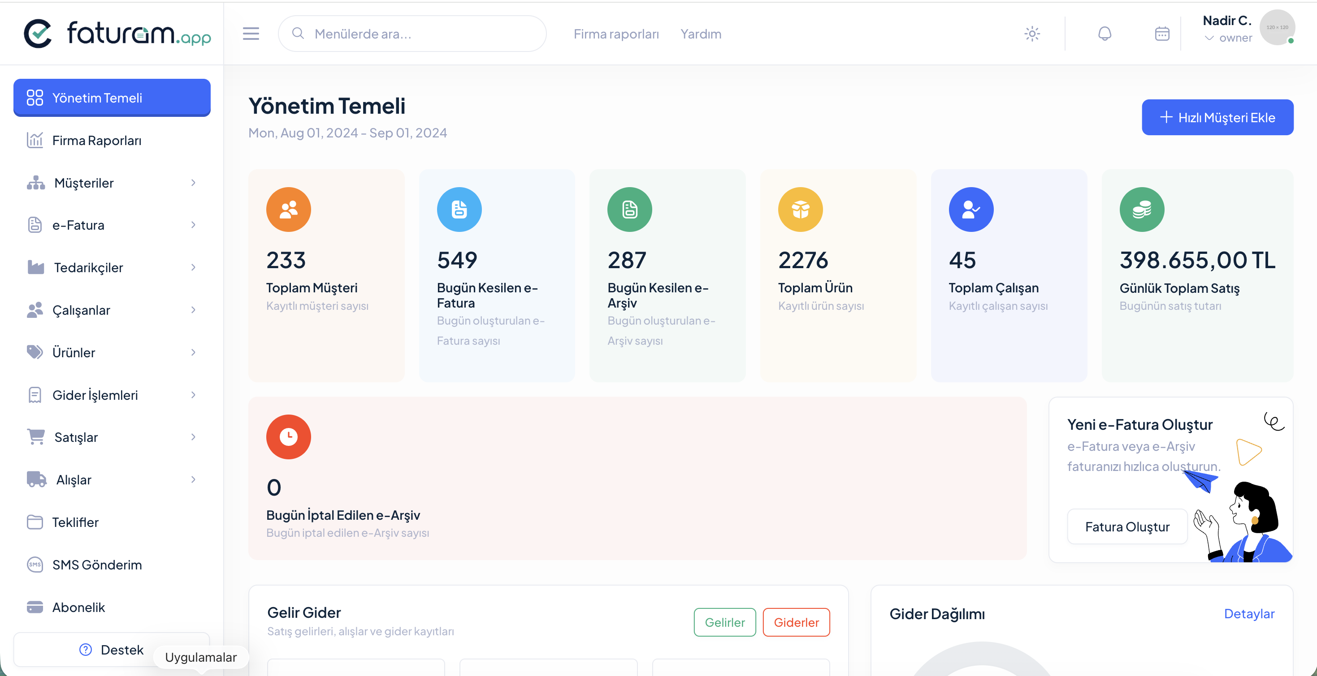Click the yellow Toplam Ürün box icon
This screenshot has height=676, width=1317.
click(x=800, y=210)
